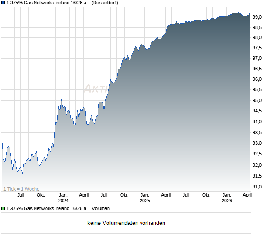Screen dimensions: 269x237
Task: Click the 93,0 y-axis price label
Action: (257, 143)
